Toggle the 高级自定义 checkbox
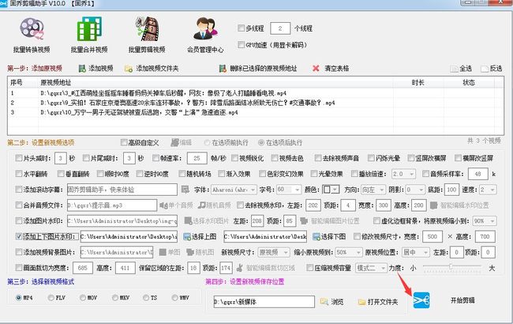The image size is (513, 324). 124,142
